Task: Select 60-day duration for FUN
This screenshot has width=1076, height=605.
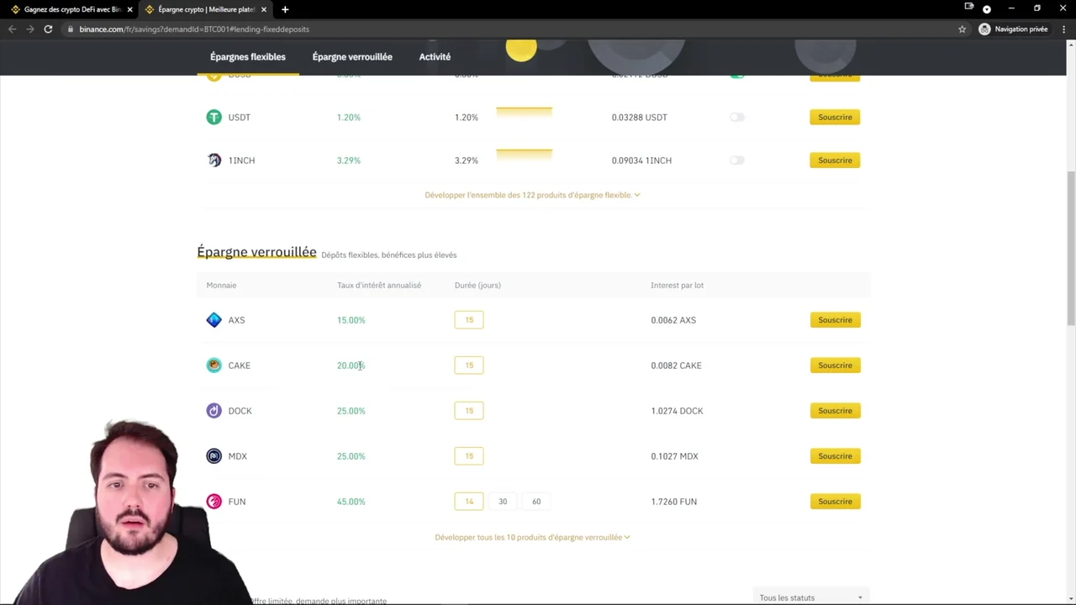Action: click(x=536, y=501)
